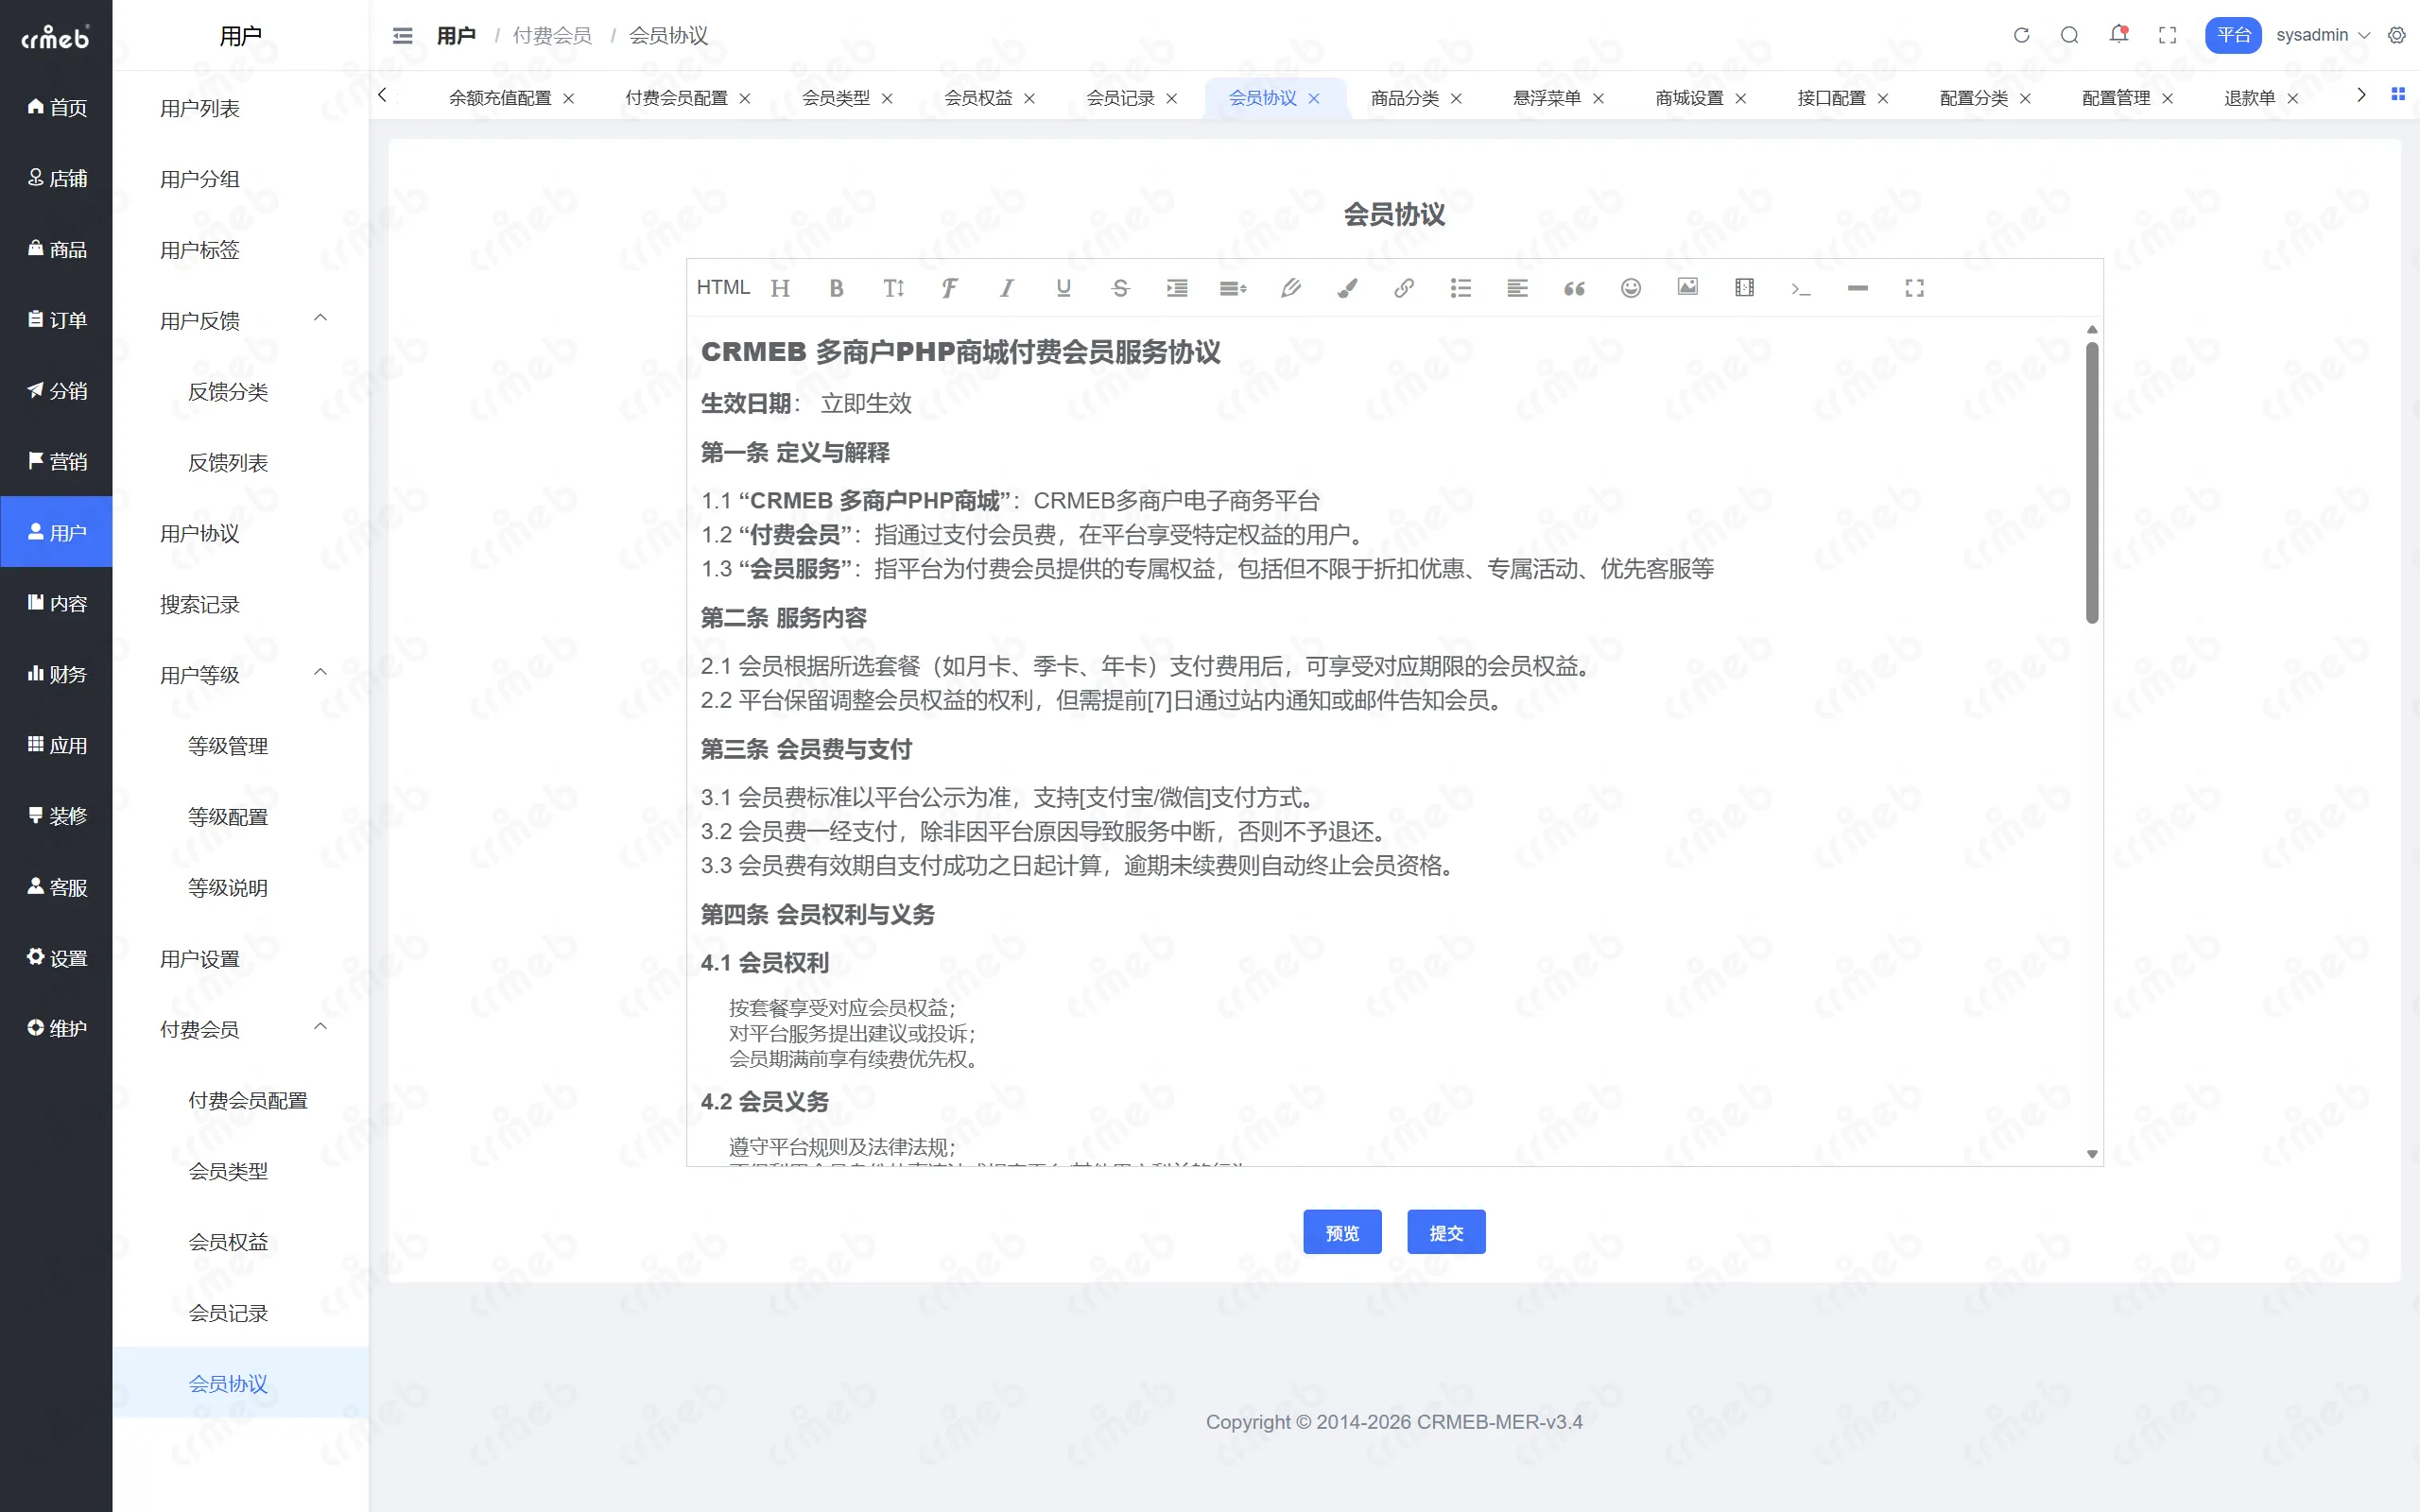Collapse the sidebar with hamburger icon
This screenshot has width=2420, height=1512.
[x=403, y=36]
